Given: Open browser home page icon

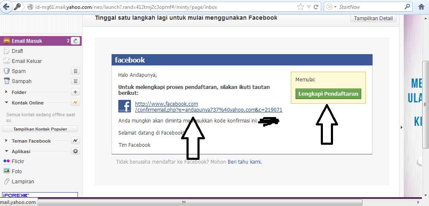Looking at the screenshot, I should (421, 7).
